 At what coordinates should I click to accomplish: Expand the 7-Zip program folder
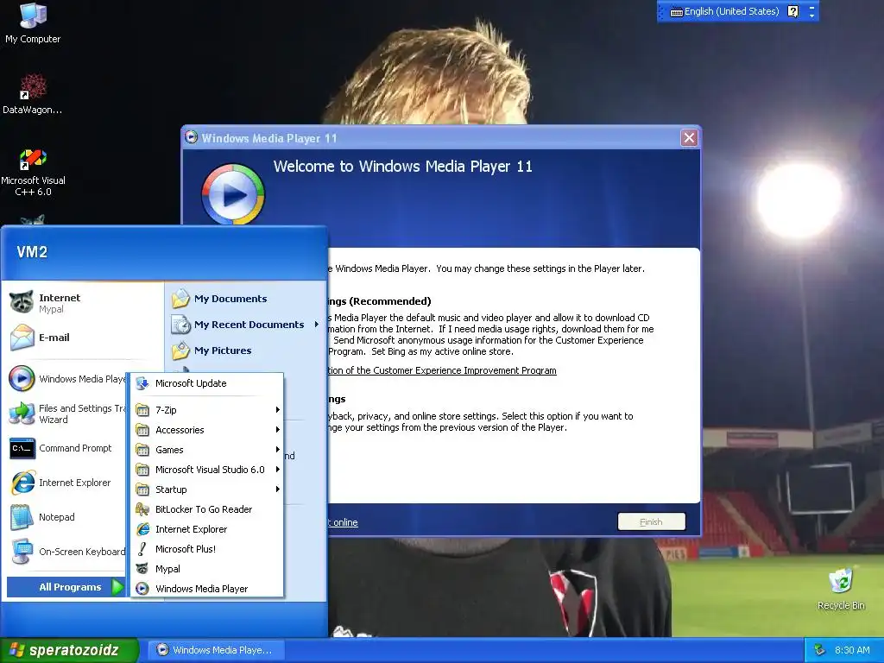pos(207,410)
